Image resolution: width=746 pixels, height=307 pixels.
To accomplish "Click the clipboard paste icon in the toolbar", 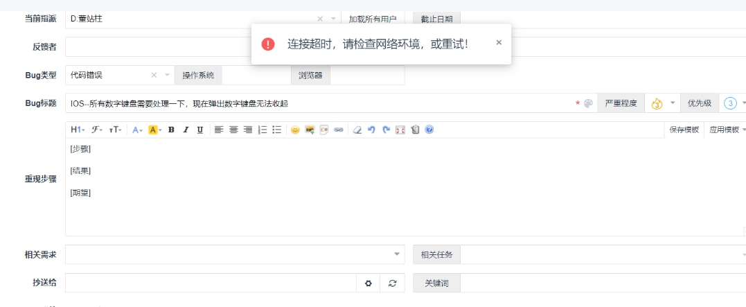I will 415,130.
